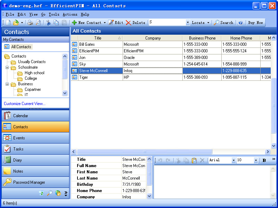Click the Buy Now button
The height and width of the screenshot is (208, 278).
pyautogui.click(x=255, y=23)
